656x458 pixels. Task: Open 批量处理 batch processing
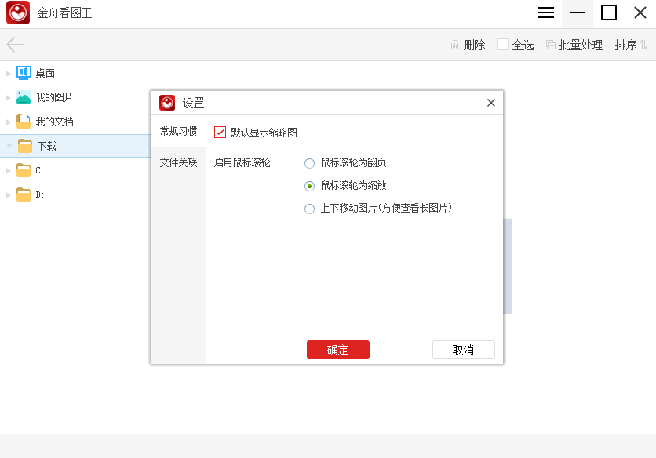(x=581, y=45)
